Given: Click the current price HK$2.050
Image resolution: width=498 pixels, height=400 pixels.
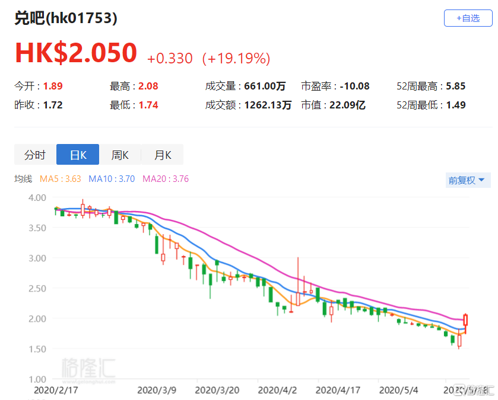Looking at the screenshot, I should point(76,52).
